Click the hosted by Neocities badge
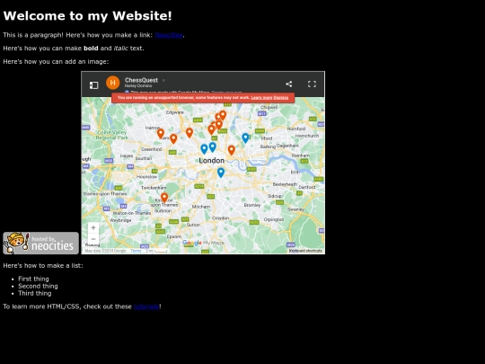Screen dimensions: 485x364 tap(40, 243)
